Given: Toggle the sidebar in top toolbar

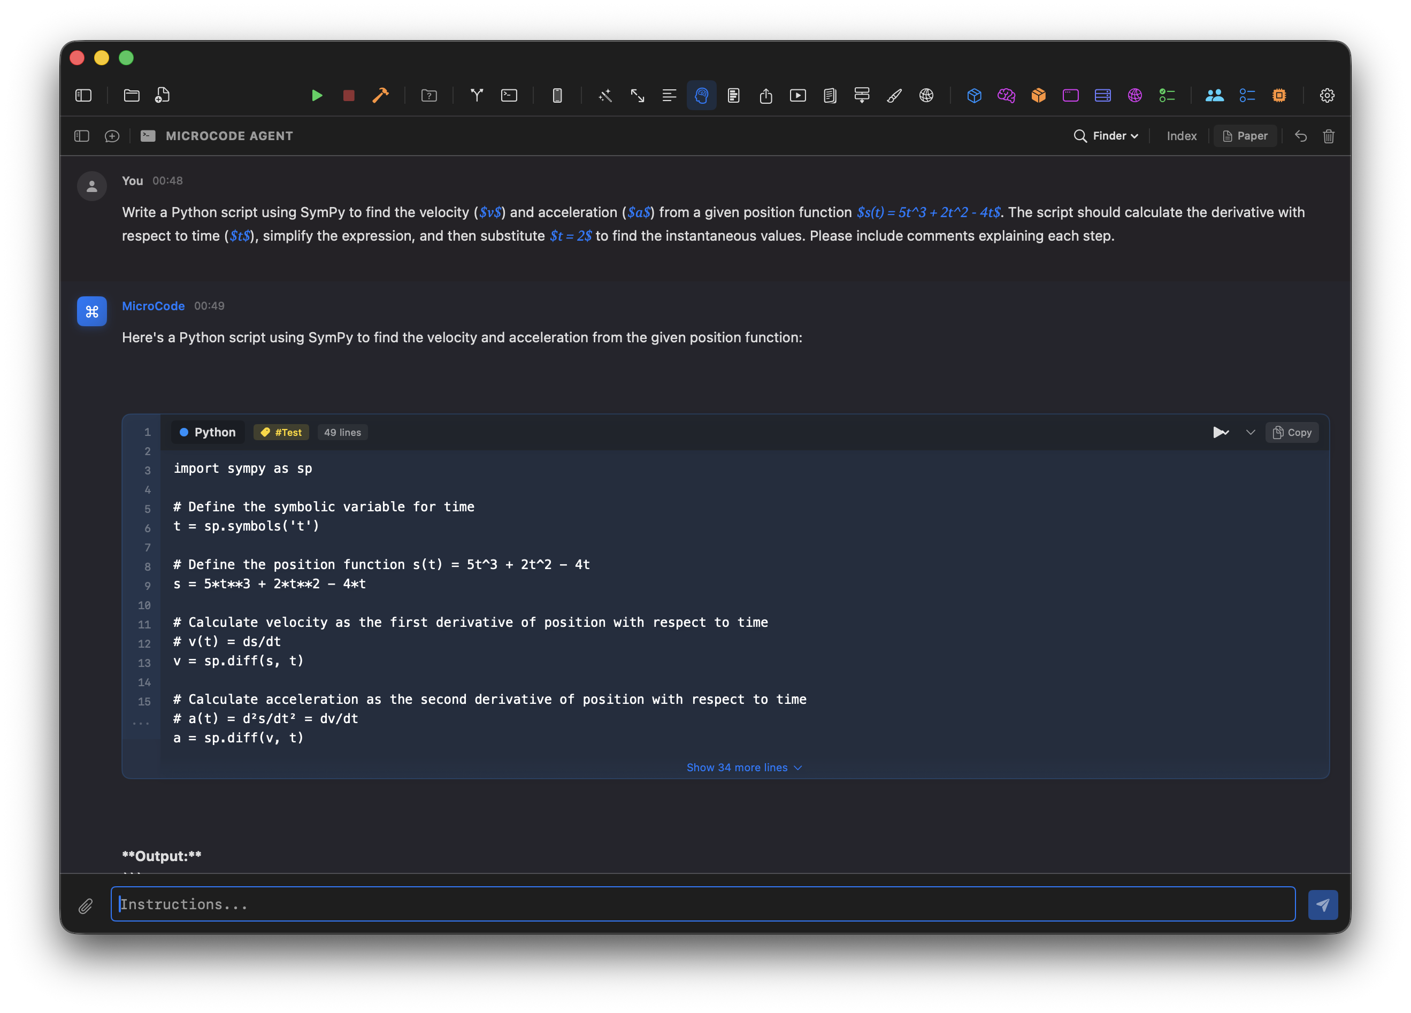Looking at the screenshot, I should coord(83,95).
